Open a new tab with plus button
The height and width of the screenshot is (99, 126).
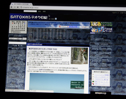(x=34, y=4)
